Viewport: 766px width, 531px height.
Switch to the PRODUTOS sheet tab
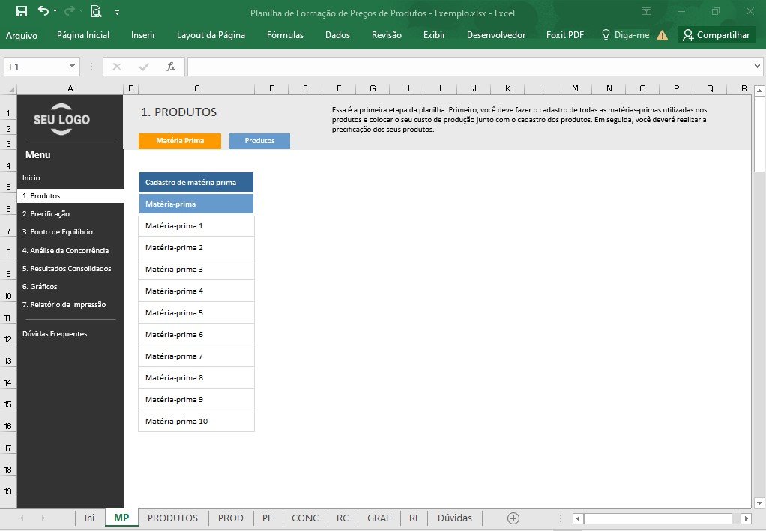172,518
